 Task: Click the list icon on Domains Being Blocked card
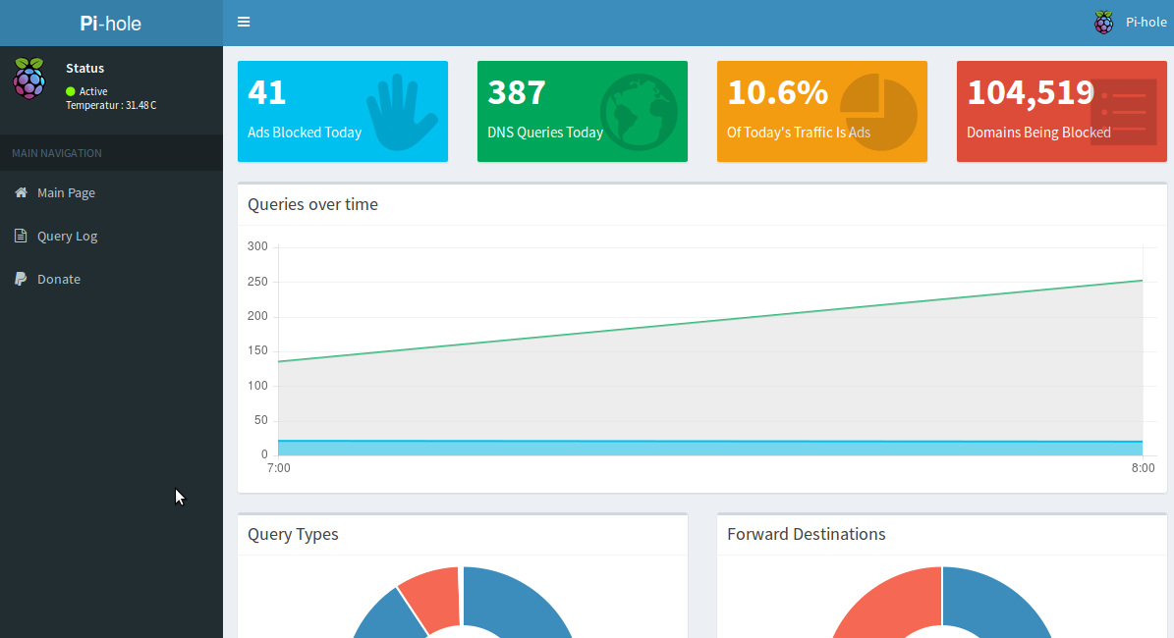(x=1123, y=112)
